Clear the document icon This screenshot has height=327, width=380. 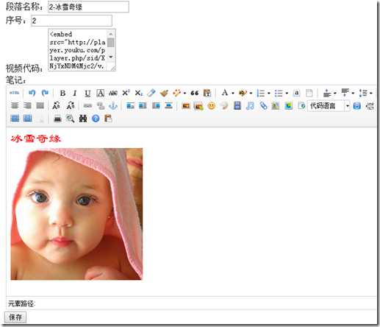(309, 94)
